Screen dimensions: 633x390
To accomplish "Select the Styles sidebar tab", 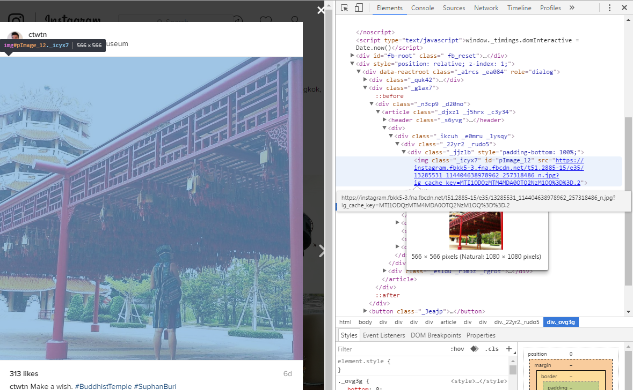I will (x=349, y=335).
